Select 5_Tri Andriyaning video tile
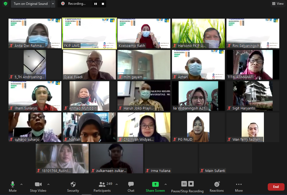The height and width of the screenshot is (195, 287). click(x=35, y=65)
